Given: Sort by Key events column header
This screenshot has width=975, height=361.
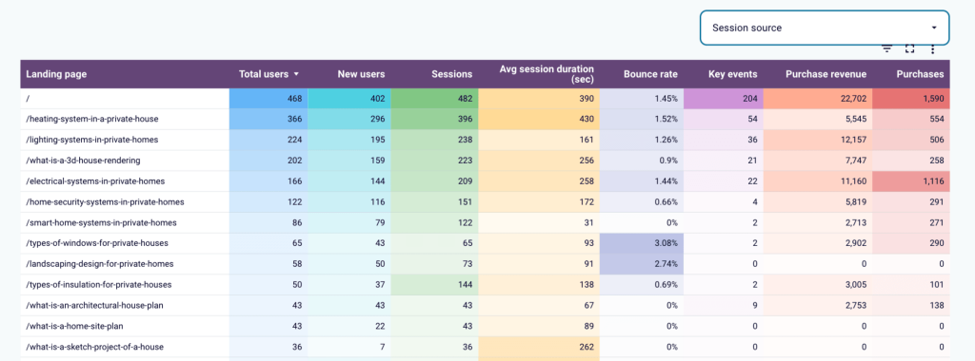Looking at the screenshot, I should coord(733,74).
